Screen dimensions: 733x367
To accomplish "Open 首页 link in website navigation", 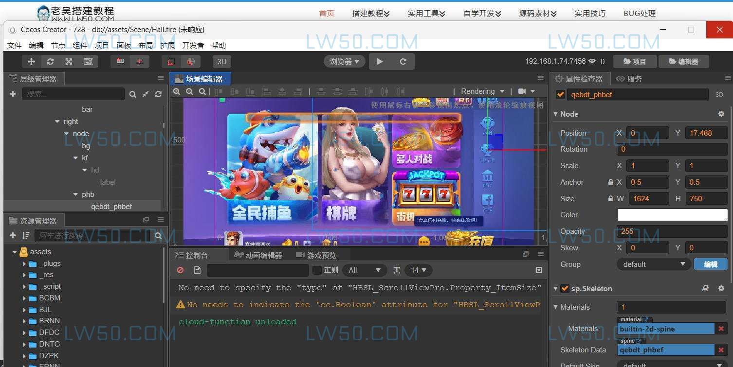I will 327,14.
